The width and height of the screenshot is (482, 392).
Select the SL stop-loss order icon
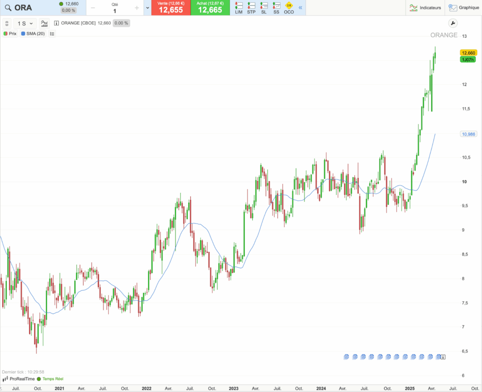coord(264,8)
